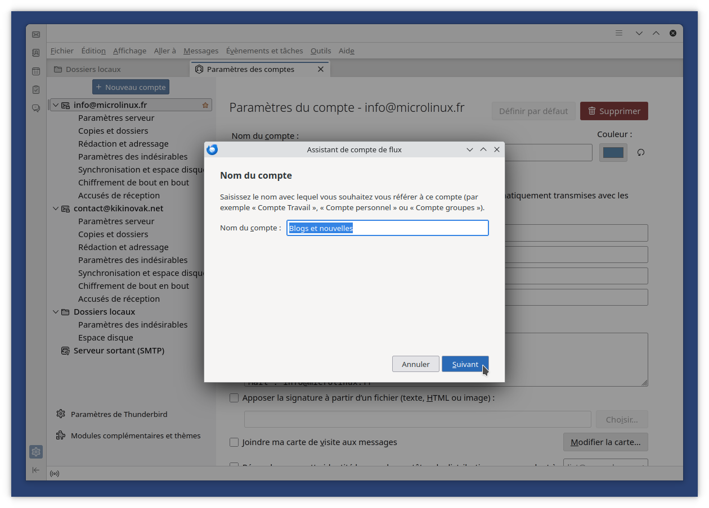Enable attaching signature from a file
This screenshot has height=508, width=709.
[234, 398]
